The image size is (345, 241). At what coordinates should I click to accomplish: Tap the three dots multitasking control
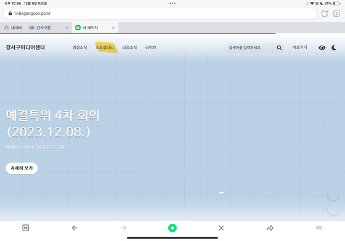tap(172, 3)
